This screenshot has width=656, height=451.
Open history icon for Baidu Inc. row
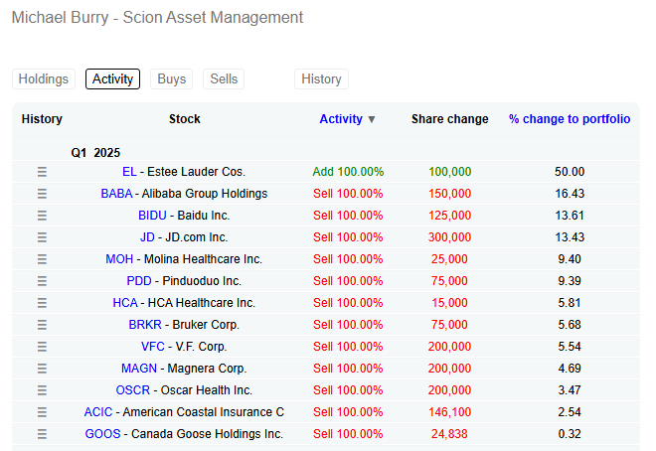click(x=42, y=216)
